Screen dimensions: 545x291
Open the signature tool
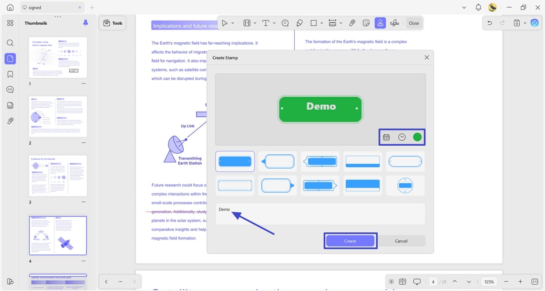click(x=394, y=23)
